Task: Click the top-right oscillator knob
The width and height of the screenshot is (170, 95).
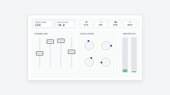Action: (x=106, y=45)
